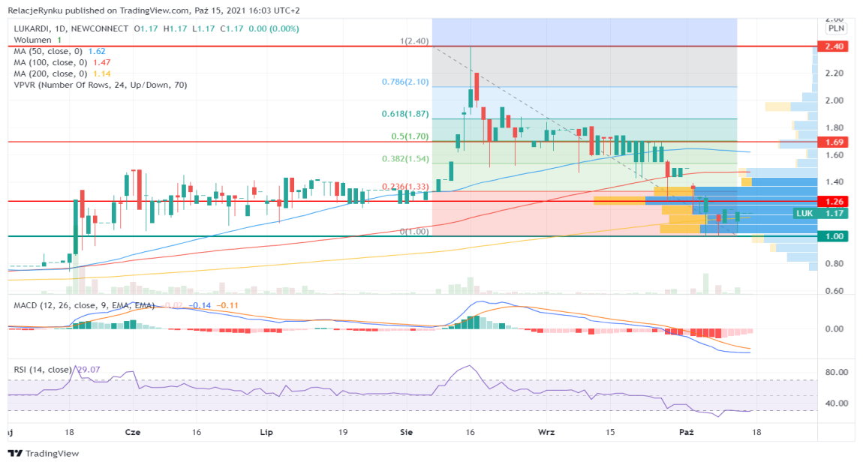Click the Cze month label on time axis
This screenshot has height=465, width=863.
(133, 432)
